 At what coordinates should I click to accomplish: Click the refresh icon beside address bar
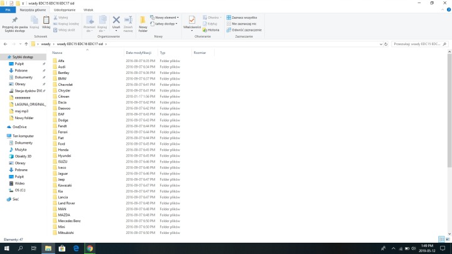click(386, 45)
